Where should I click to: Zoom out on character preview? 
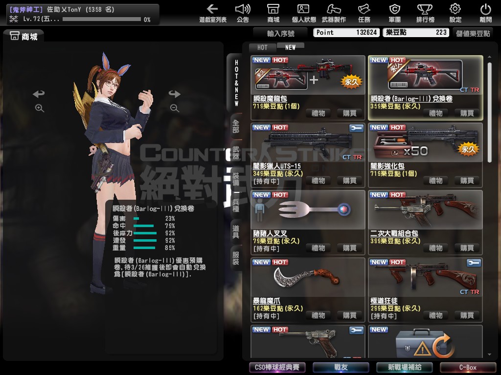coord(175,108)
